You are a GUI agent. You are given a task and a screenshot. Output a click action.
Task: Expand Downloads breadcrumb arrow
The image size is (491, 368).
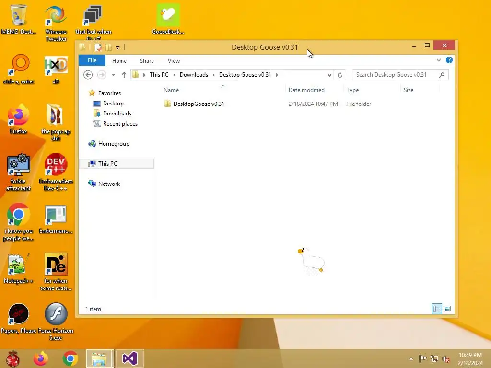click(213, 75)
